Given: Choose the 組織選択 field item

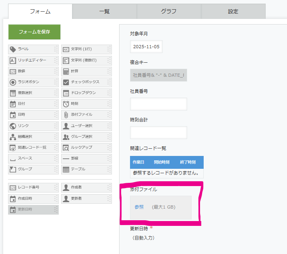Looking at the screenshot, I should pyautogui.click(x=33, y=137).
